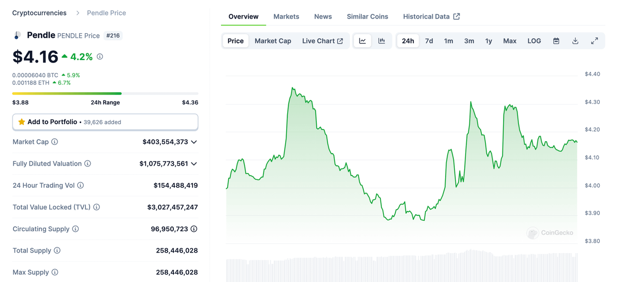Open the Similar Coins tab
Screen dimensions: 621x282
click(367, 17)
